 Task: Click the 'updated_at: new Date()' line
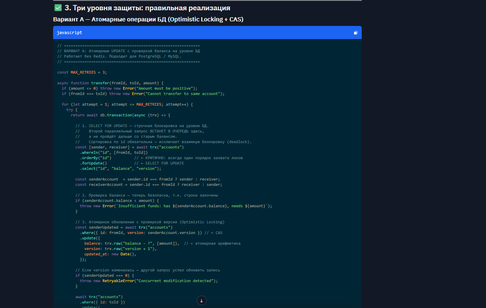(x=110, y=254)
